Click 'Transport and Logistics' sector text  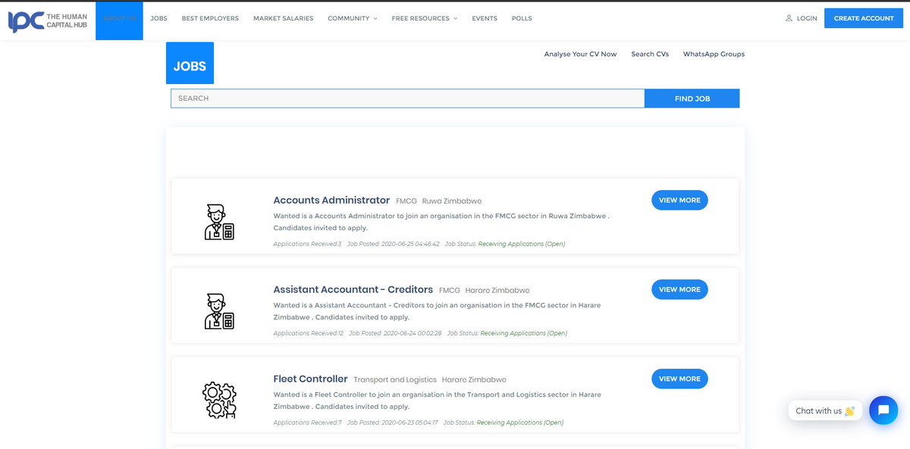[x=395, y=380]
